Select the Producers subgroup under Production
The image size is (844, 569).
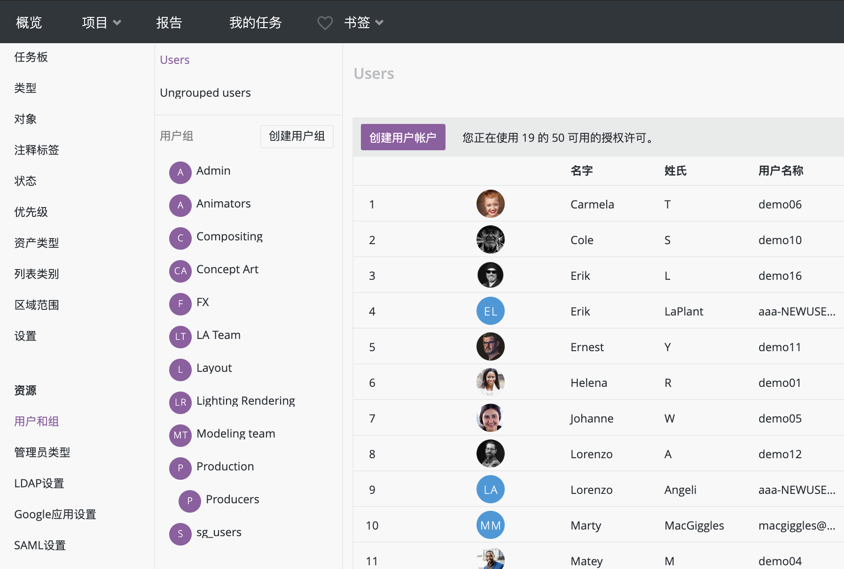(x=232, y=500)
